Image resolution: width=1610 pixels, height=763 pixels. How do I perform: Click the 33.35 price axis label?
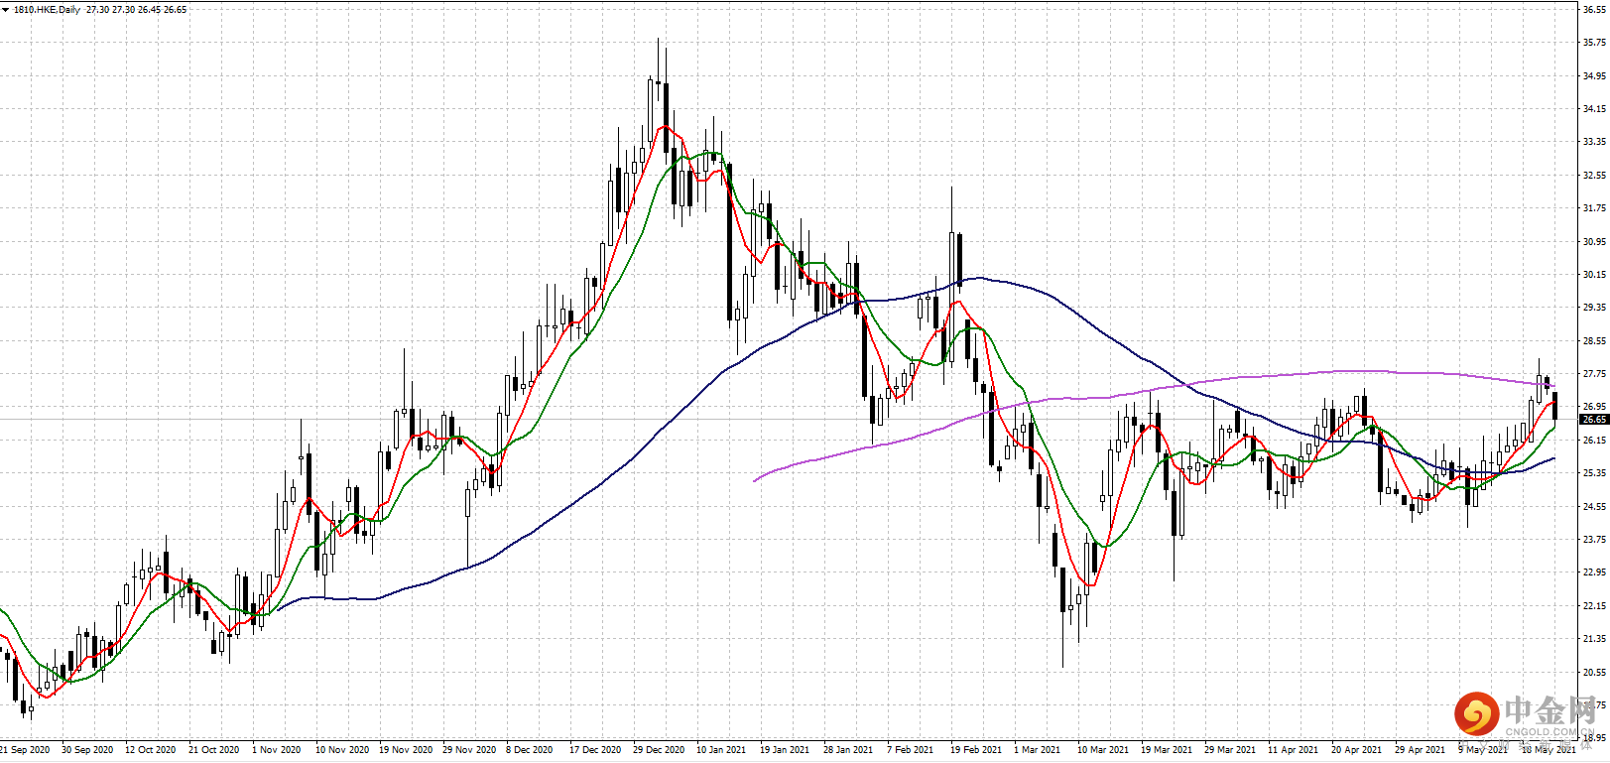point(1594,142)
